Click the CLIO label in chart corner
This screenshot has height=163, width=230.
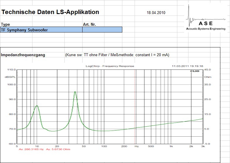[x=194, y=71]
